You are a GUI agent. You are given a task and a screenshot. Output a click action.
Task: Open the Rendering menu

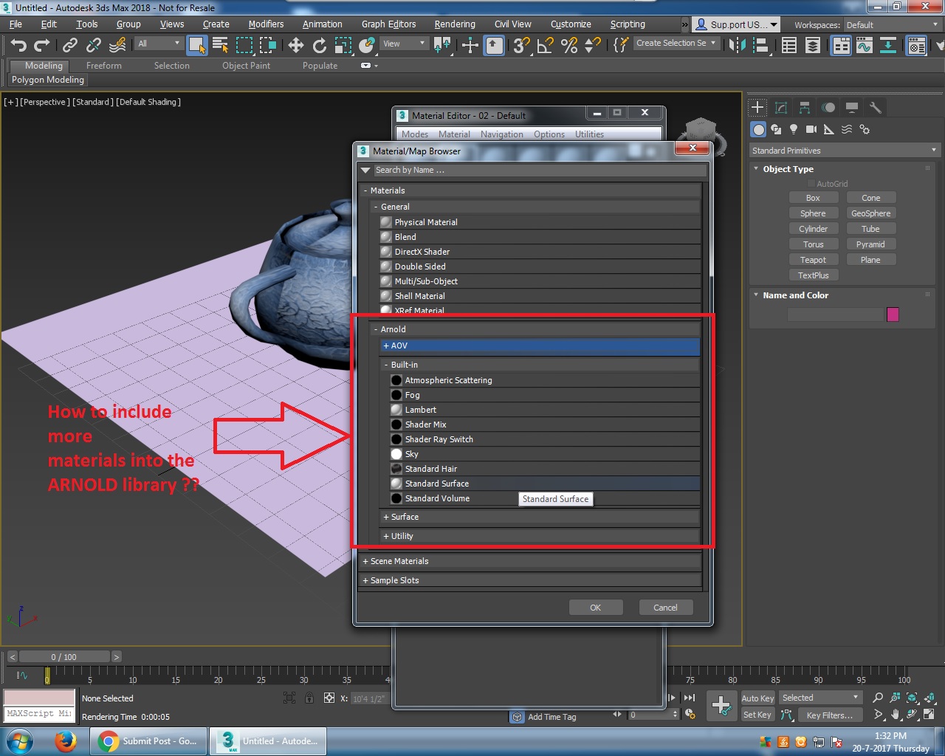[455, 24]
